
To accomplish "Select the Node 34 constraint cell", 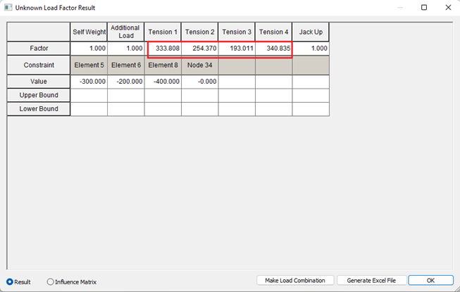I will [x=199, y=65].
